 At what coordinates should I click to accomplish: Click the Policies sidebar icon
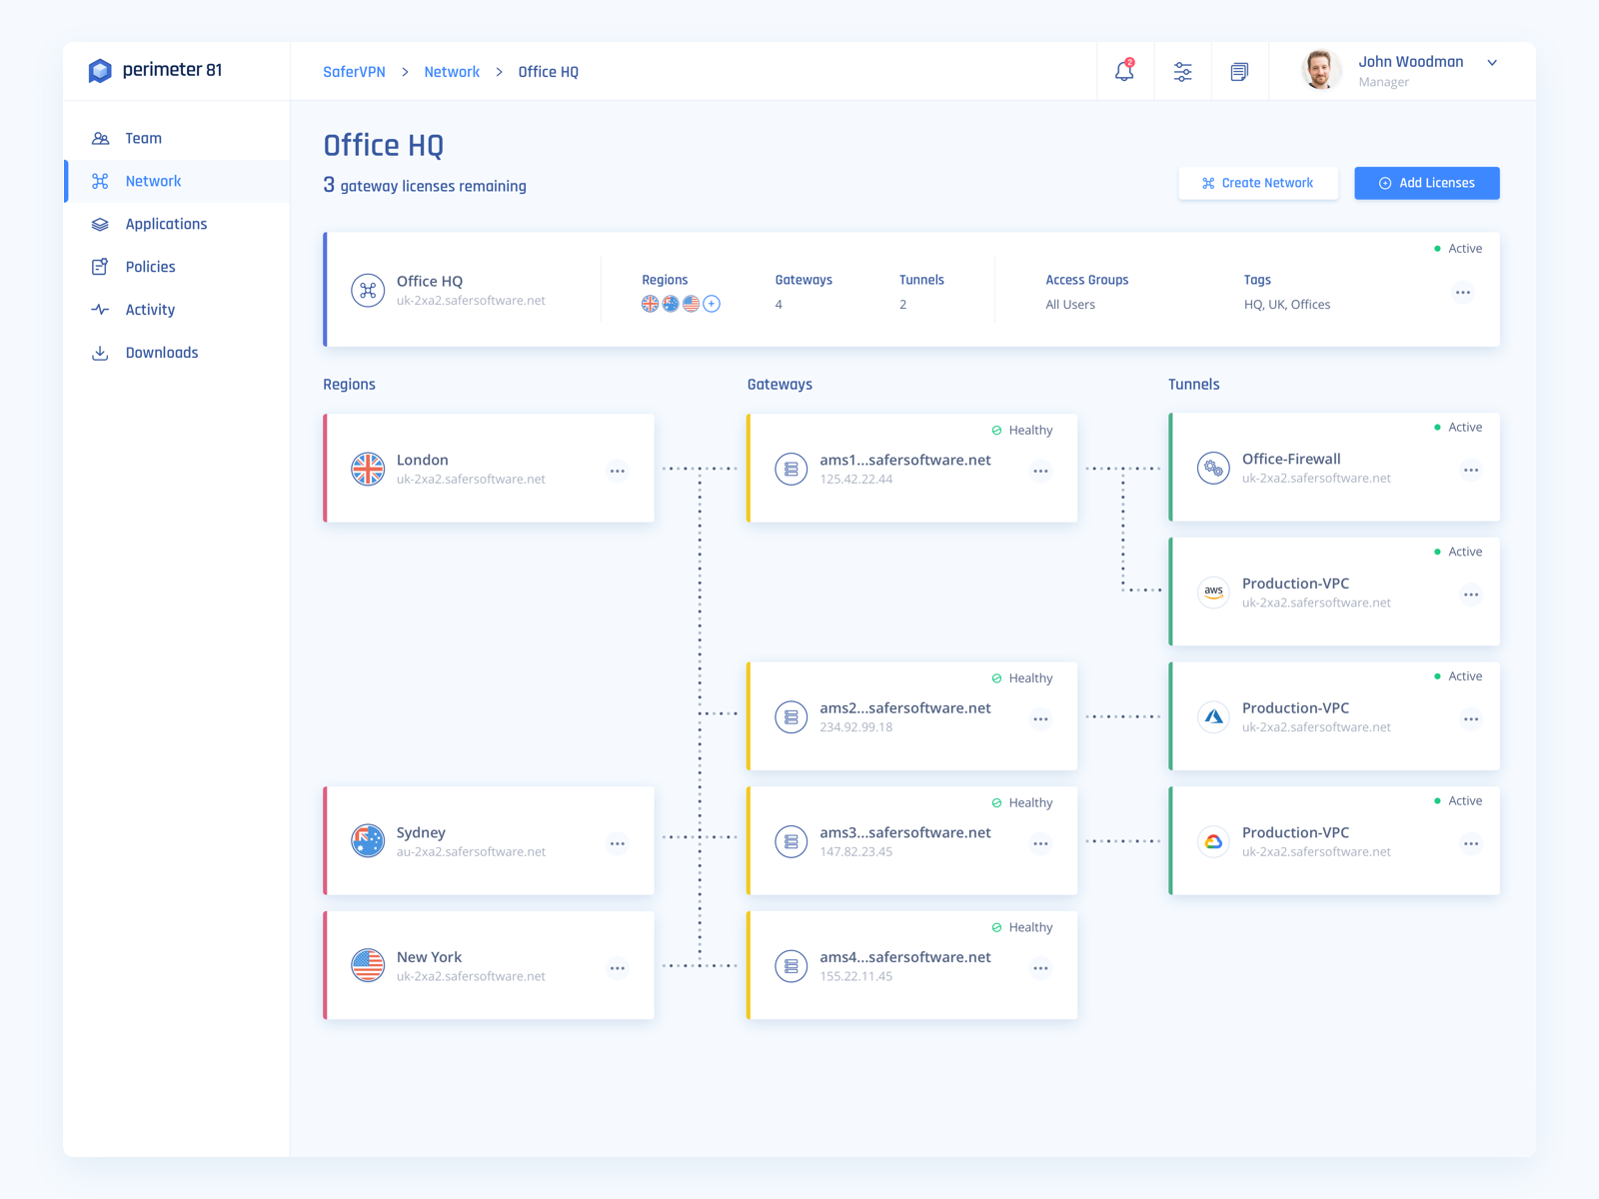100,267
